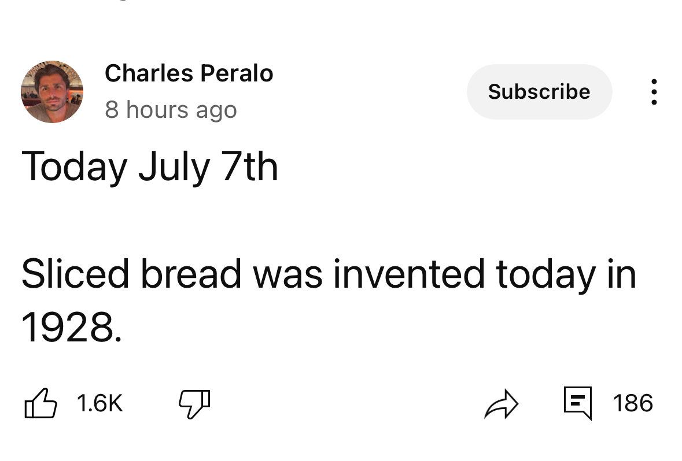
Task: Dislike the post with thumbs-down icon
Action: coord(194,404)
